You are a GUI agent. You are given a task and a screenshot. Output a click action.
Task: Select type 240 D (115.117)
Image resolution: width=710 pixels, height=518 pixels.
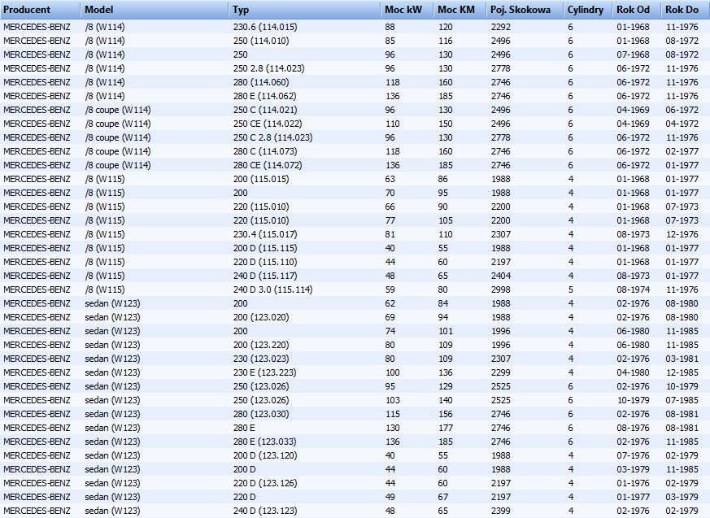tap(265, 276)
